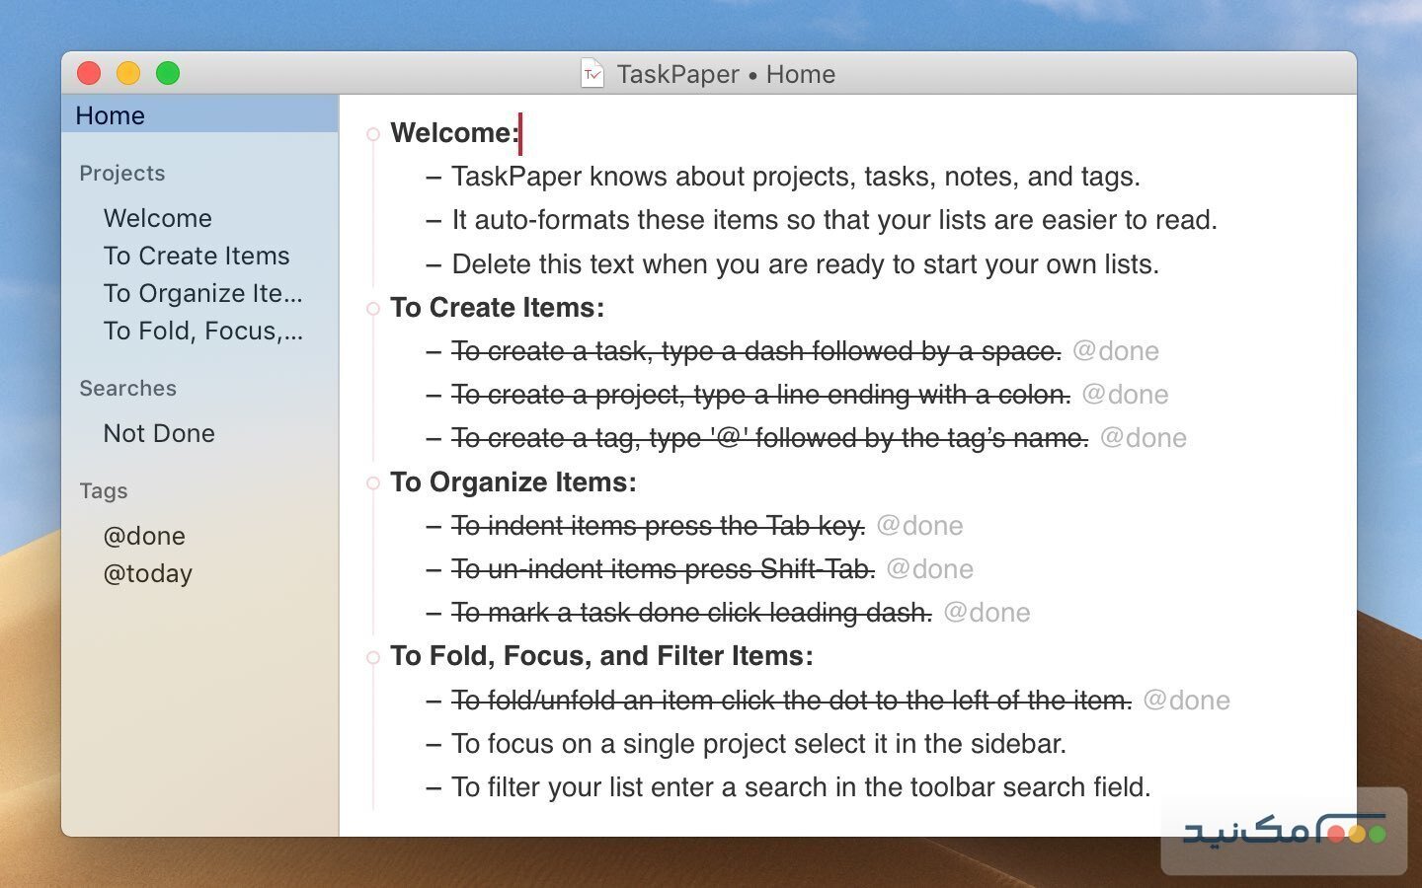Open the "Not Done" saved search

point(159,433)
